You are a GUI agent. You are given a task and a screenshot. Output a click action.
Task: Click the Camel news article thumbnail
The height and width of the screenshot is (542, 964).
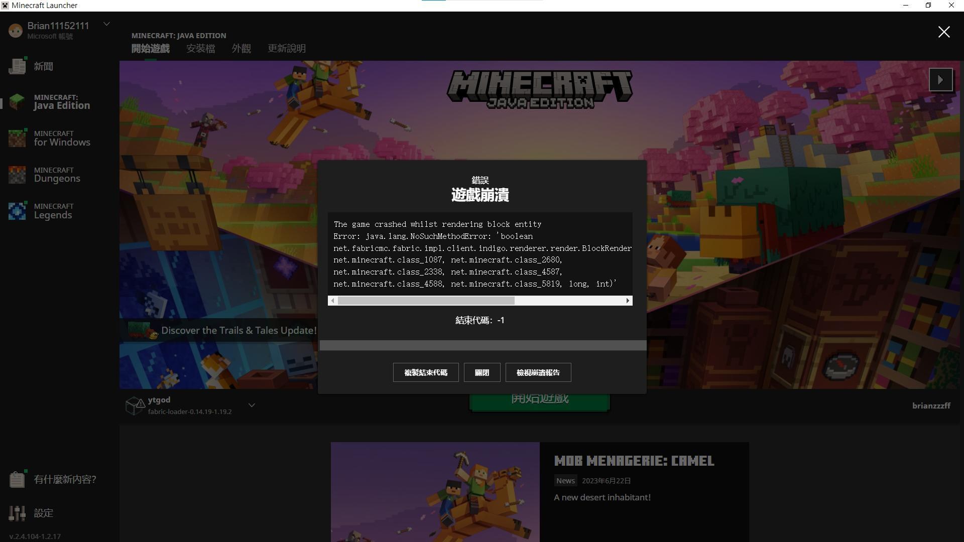point(435,492)
